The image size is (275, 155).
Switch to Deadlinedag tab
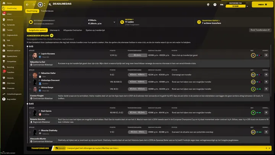click(32, 11)
